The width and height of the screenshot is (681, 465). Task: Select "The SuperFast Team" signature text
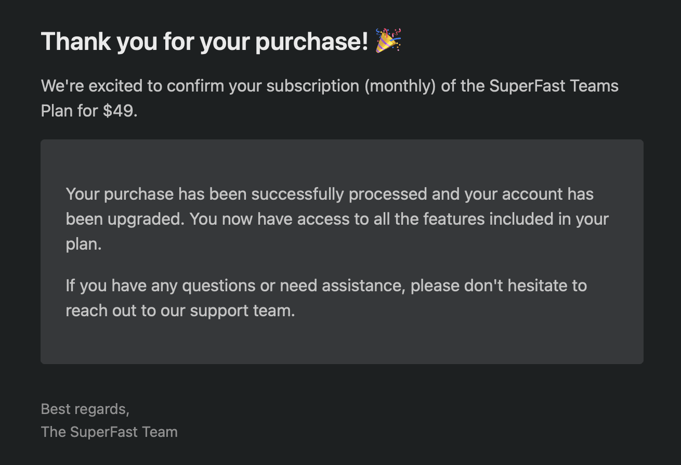pyautogui.click(x=109, y=432)
